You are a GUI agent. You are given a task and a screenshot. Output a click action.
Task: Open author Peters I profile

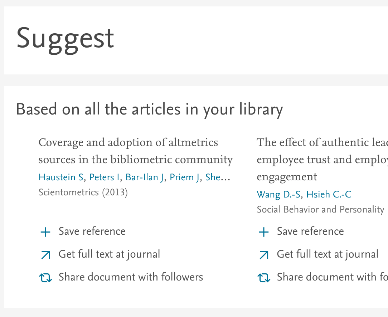tap(105, 177)
